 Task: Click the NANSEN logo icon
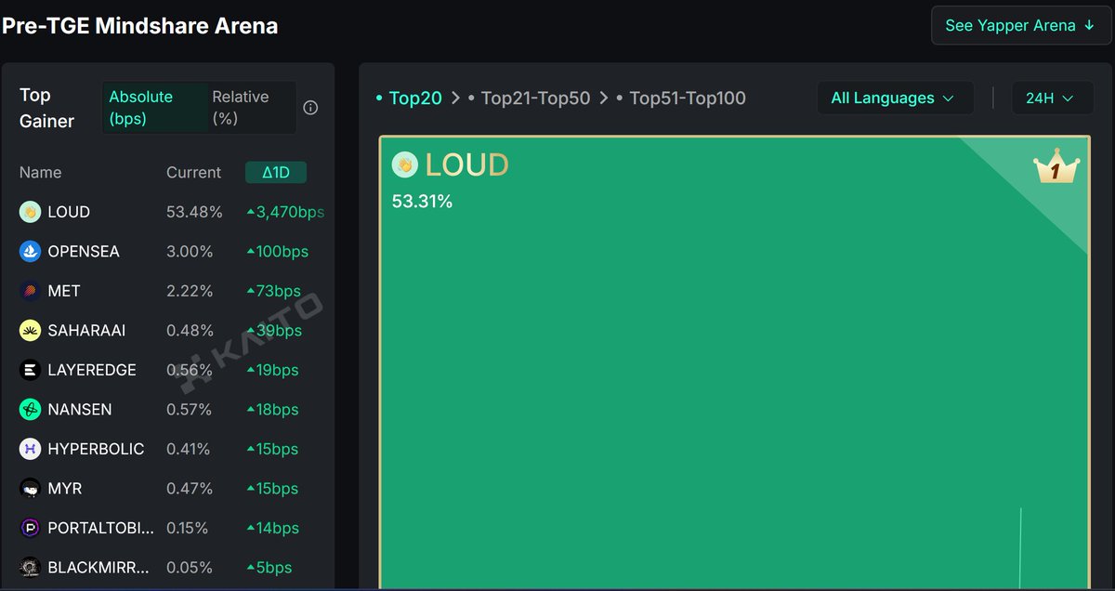coord(30,409)
